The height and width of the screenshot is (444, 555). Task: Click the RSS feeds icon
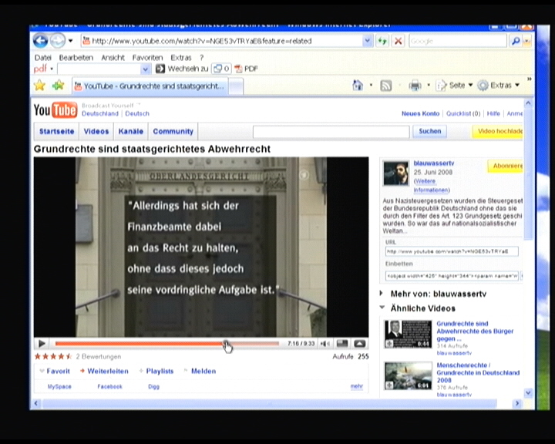click(386, 86)
